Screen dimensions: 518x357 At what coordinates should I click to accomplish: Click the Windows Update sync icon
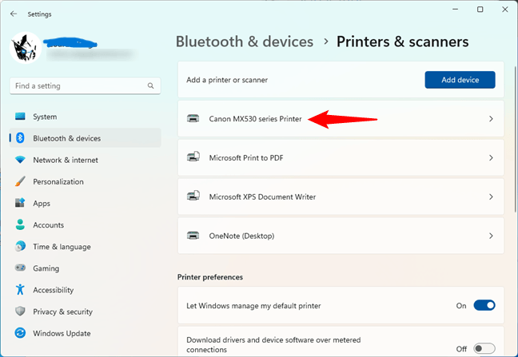pos(20,333)
